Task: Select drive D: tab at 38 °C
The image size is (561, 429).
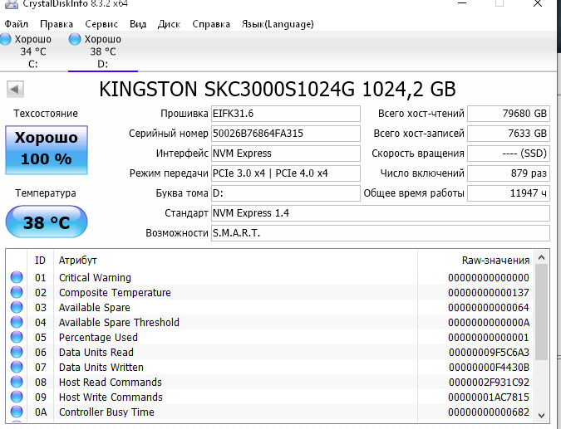Action: [103, 51]
